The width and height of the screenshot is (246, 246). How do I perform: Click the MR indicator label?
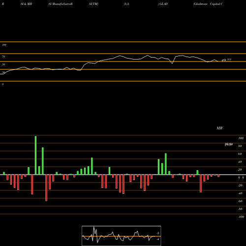pos(219,128)
